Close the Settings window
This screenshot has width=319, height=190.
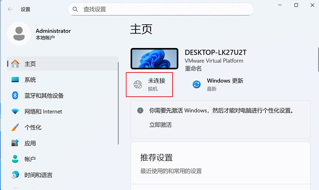point(313,5)
